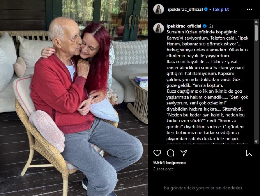Click the post photo of father and daughter

tap(74, 98)
